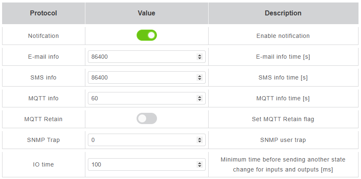Click the SNMP Trap spinner arrows
Screen dimensions: 361x179
(x=199, y=140)
